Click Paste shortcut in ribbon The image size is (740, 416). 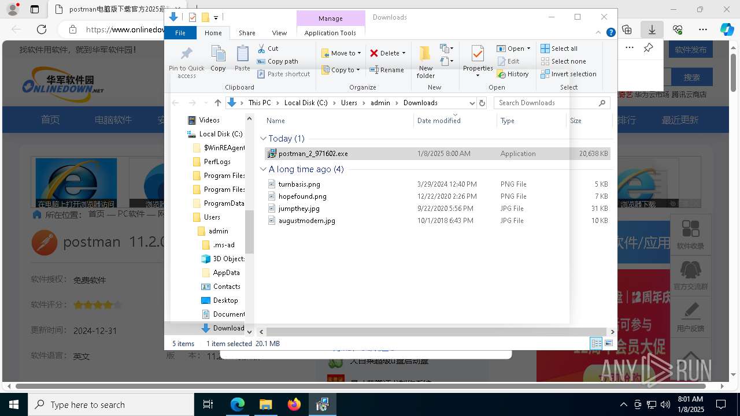[283, 74]
